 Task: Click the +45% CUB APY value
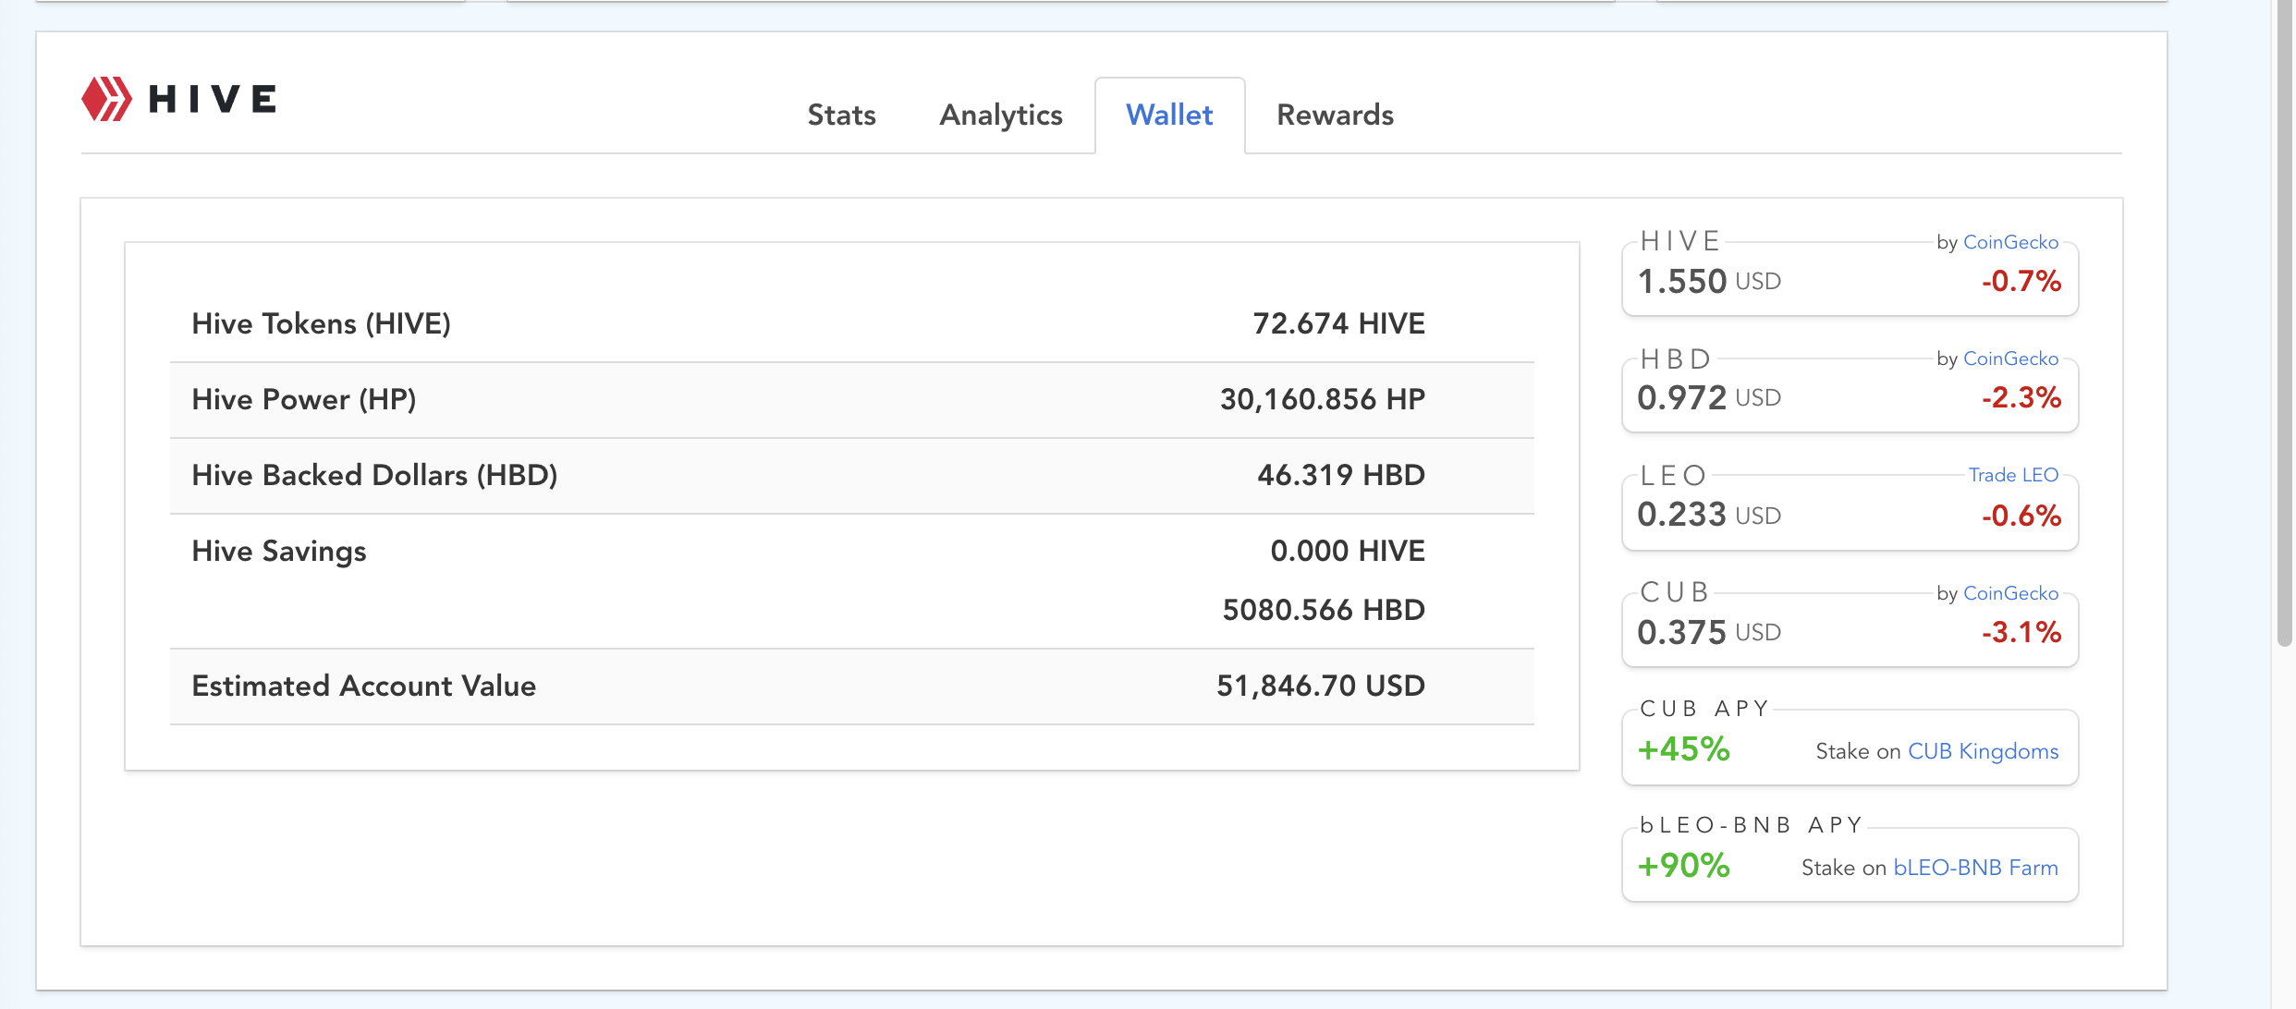(1683, 748)
